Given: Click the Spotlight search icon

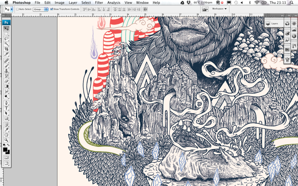Looking at the screenshot, I should coord(293,3).
